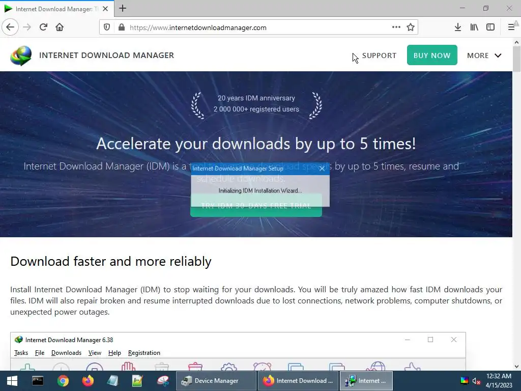521x391 pixels.
Task: Switch to Device Manager taskbar window
Action: (x=216, y=381)
